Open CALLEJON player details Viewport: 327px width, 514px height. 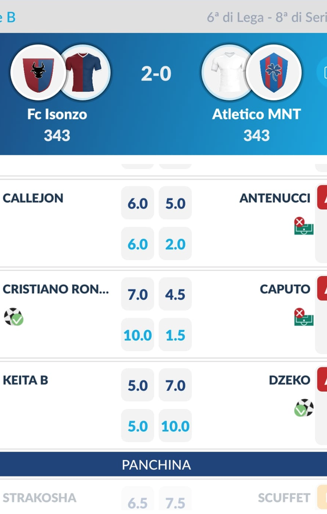pyautogui.click(x=33, y=198)
